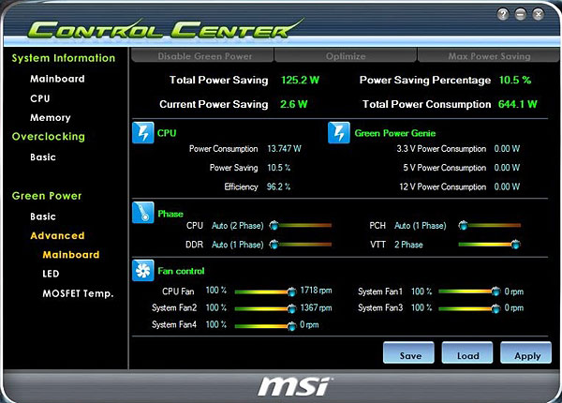Click System Fan2 1367 rpm reading
The height and width of the screenshot is (403, 562).
pyautogui.click(x=317, y=308)
